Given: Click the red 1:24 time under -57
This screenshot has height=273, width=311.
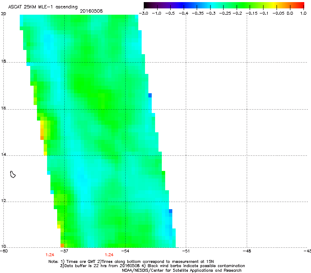Looking at the screenshot, I should (50, 255).
